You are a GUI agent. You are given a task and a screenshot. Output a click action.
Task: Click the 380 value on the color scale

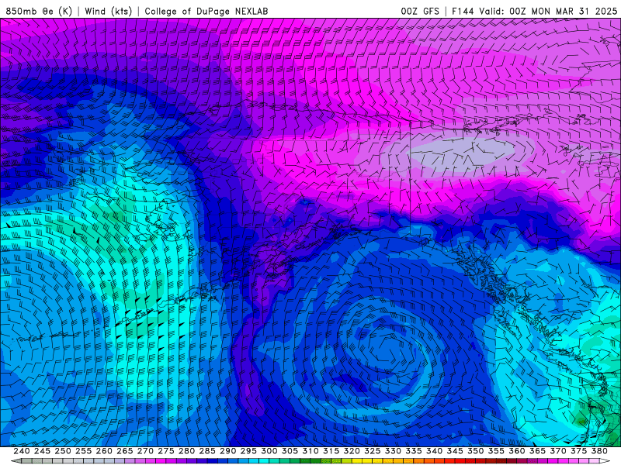(x=599, y=451)
